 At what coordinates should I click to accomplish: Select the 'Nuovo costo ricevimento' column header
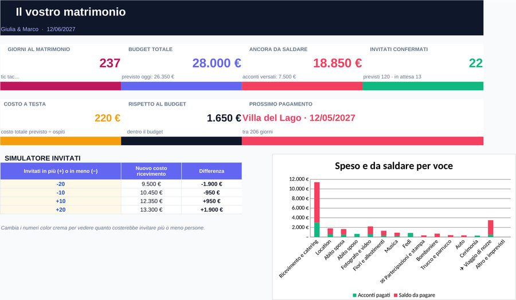[x=151, y=171]
